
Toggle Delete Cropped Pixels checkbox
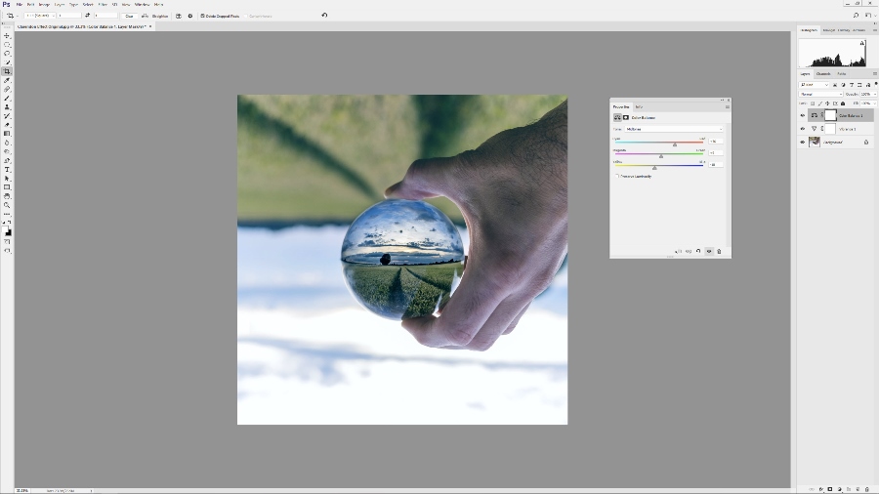[202, 16]
